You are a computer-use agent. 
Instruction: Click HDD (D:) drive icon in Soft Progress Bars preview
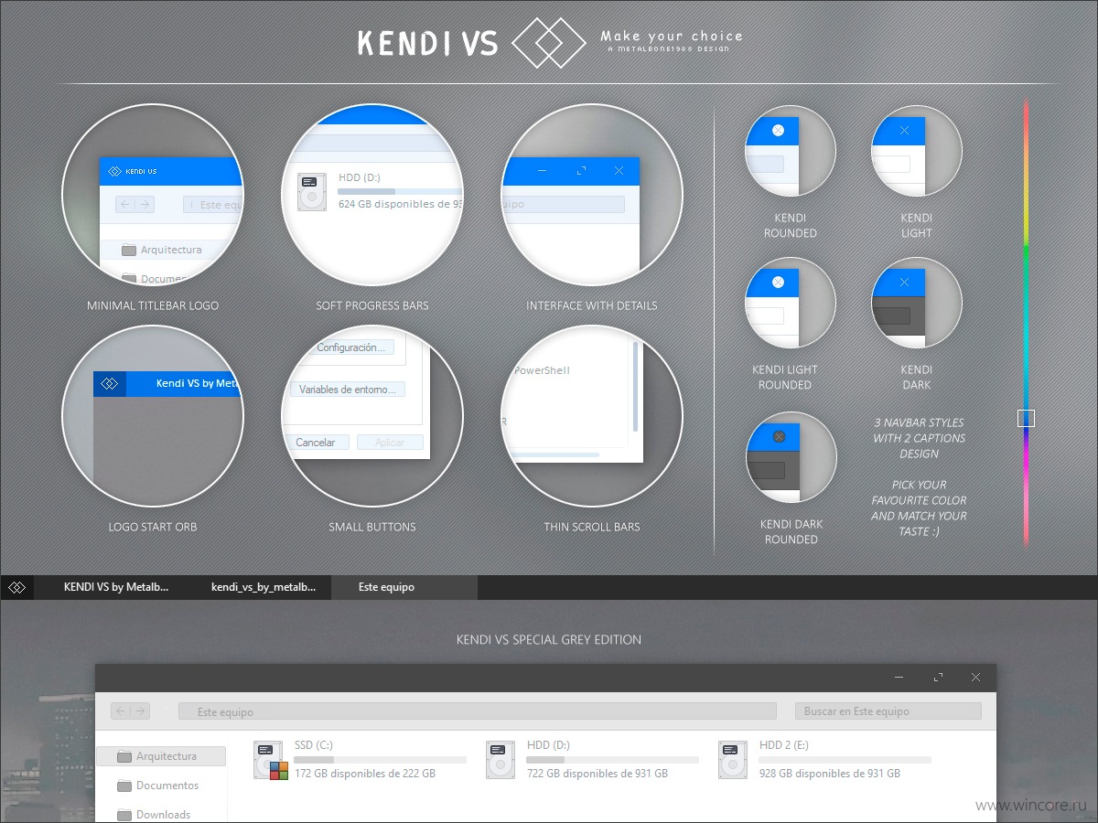point(312,192)
